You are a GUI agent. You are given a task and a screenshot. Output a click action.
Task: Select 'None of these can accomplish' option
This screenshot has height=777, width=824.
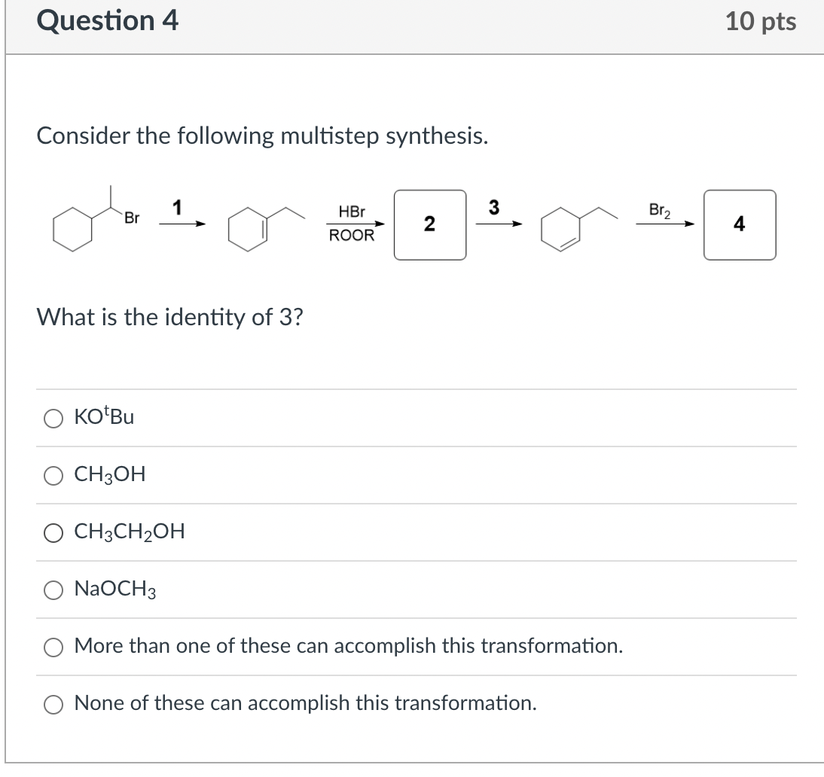click(x=53, y=704)
